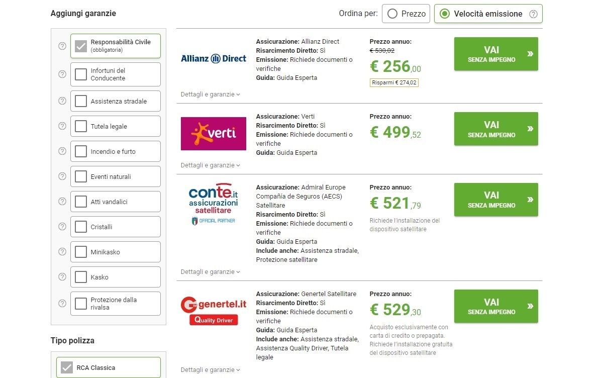Click the Allianz Direct logo
The height and width of the screenshot is (378, 603).
214,58
